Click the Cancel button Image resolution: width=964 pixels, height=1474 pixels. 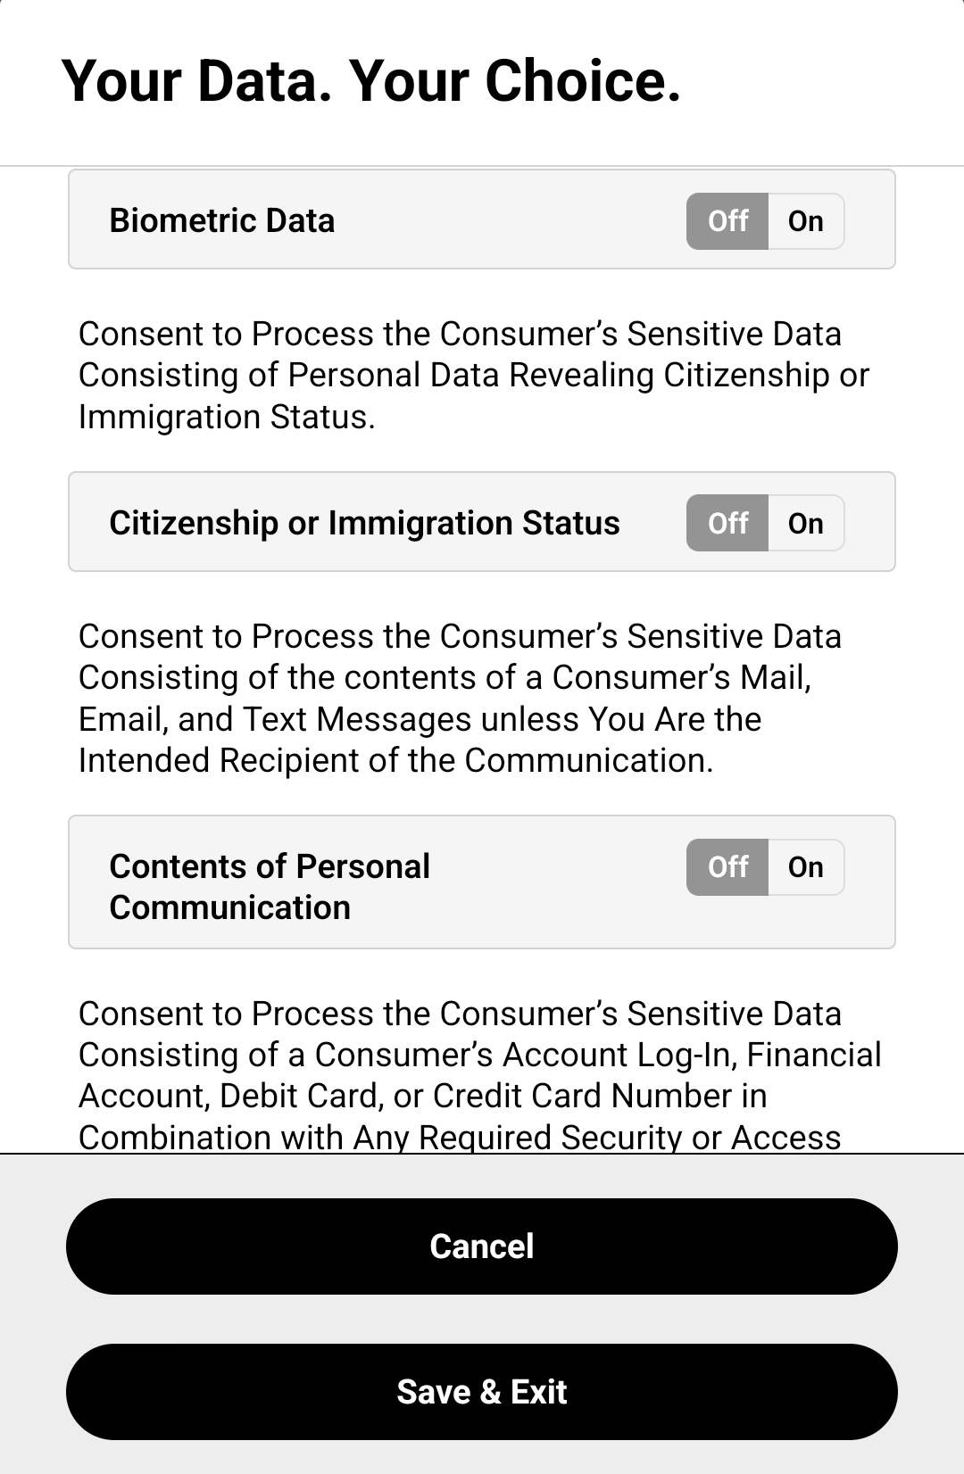point(482,1246)
